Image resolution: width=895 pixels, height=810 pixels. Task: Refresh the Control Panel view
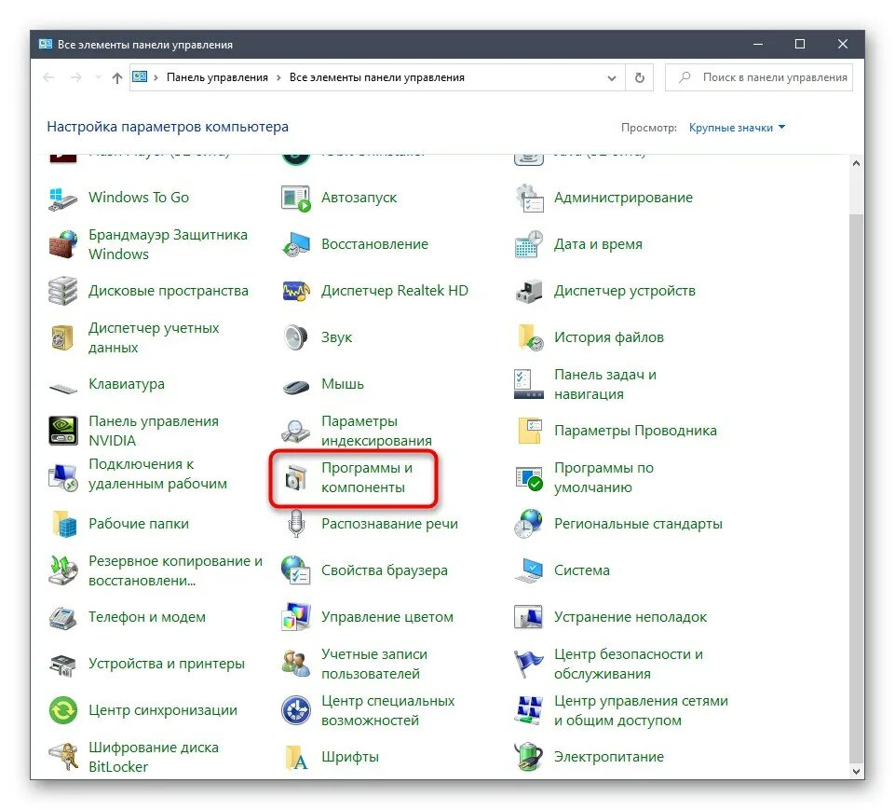(640, 77)
